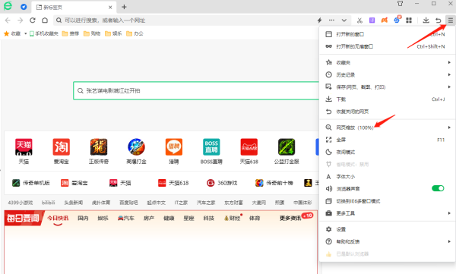456x274 pixels.
Task: Click the 收藏 star favorites button
Action: [12, 33]
